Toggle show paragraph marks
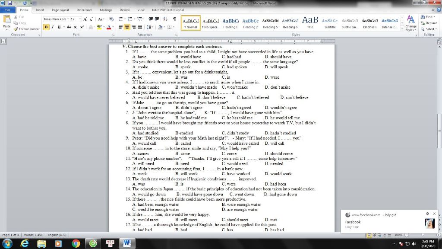The width and height of the screenshot is (442, 249). point(174,19)
